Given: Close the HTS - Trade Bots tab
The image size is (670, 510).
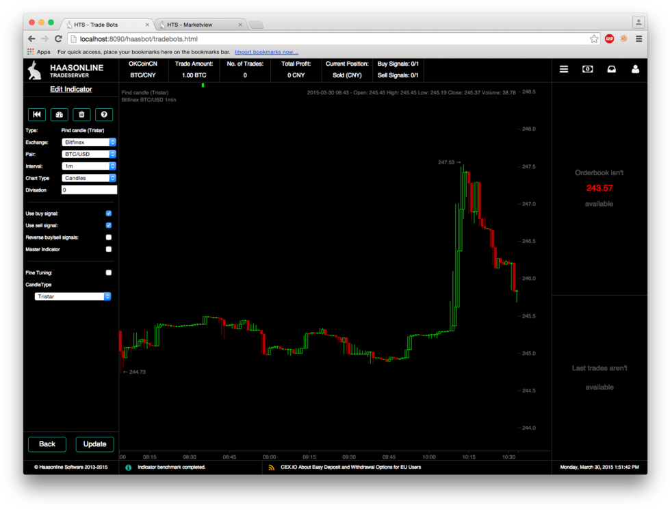Looking at the screenshot, I should (x=147, y=25).
